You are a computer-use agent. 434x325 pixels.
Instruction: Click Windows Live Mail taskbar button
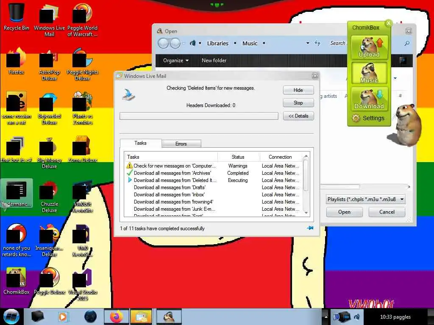click(141, 317)
